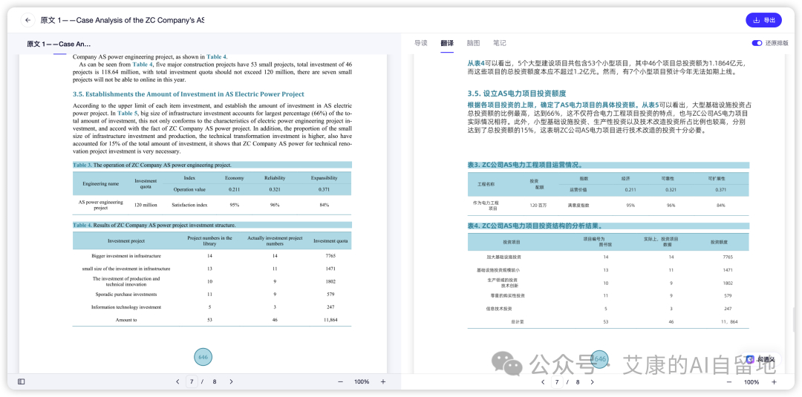Zoom in the left document viewer
Viewport: 802px width, 397px height.
coord(383,381)
